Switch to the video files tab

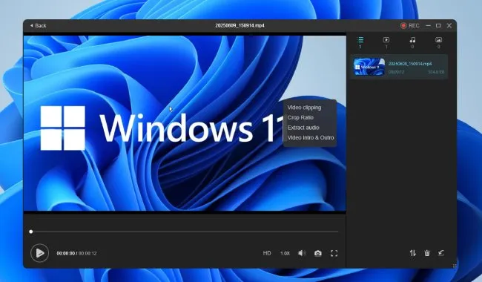click(386, 42)
